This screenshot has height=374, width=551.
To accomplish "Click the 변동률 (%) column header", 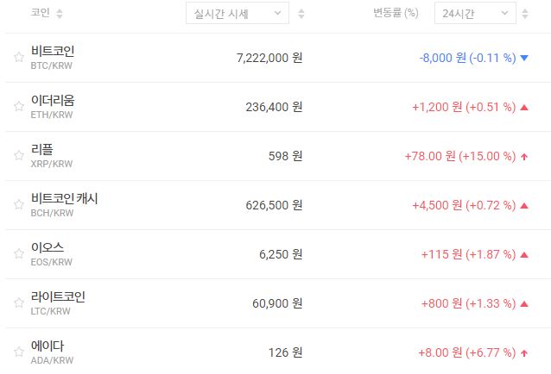I will [396, 14].
